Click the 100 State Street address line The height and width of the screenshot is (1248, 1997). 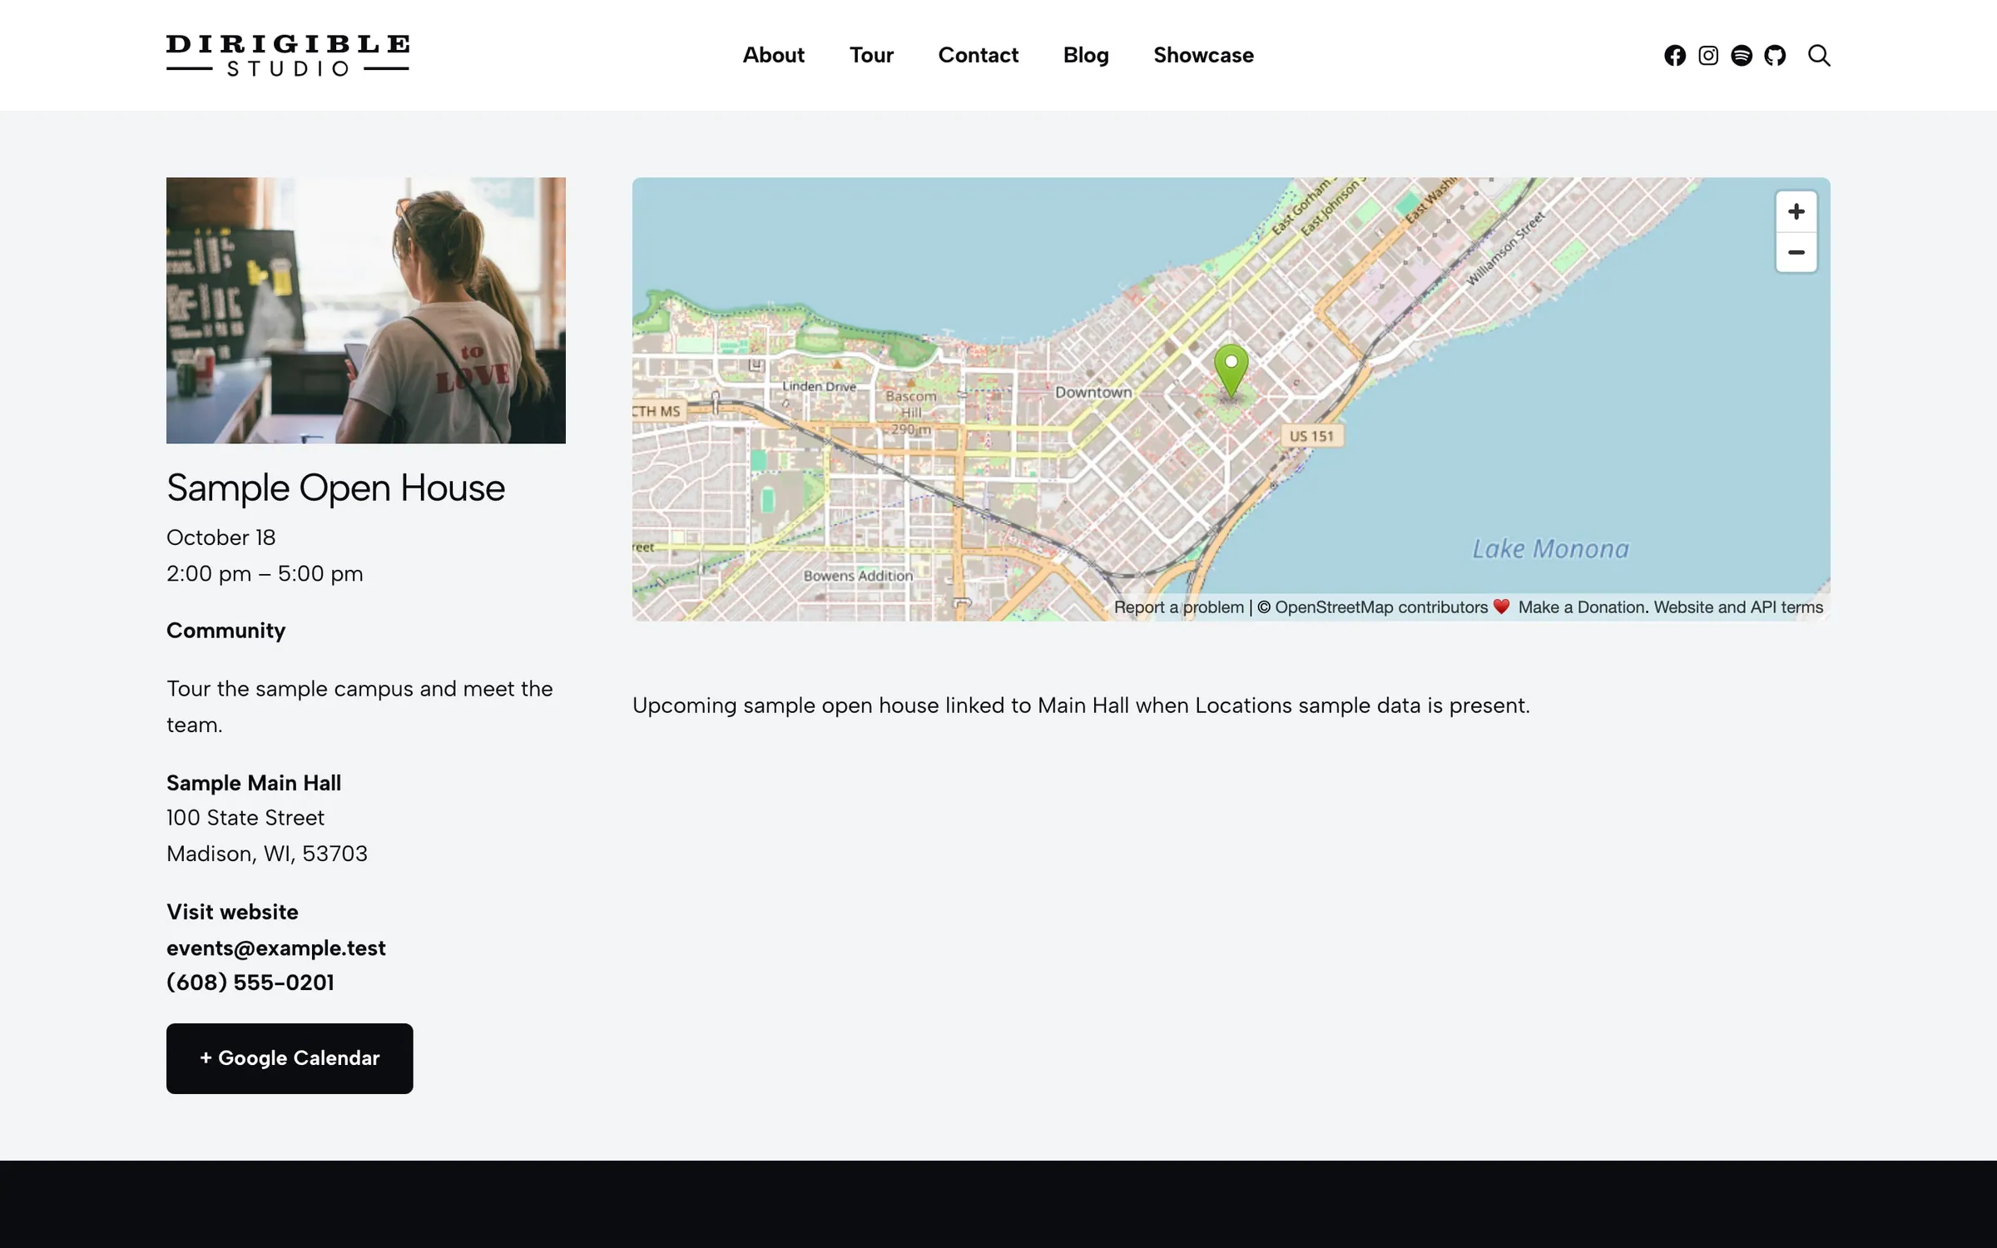pos(245,818)
